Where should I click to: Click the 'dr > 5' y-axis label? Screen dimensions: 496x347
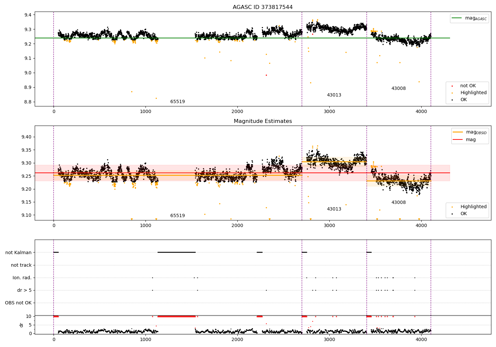point(24,290)
